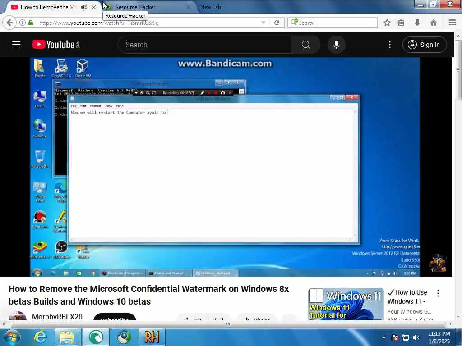
Task: Switch to green browser taskbar icon
Action: (96, 337)
